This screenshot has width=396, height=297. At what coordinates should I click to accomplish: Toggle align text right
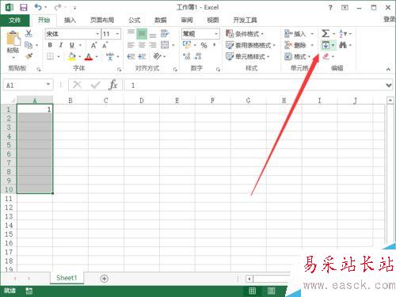click(x=153, y=45)
